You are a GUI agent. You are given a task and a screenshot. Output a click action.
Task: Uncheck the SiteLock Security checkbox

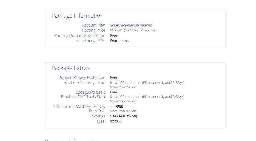click(x=111, y=82)
